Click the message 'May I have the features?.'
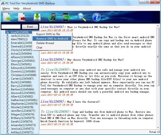Viewport: 161px width, 135px height. 83,102
